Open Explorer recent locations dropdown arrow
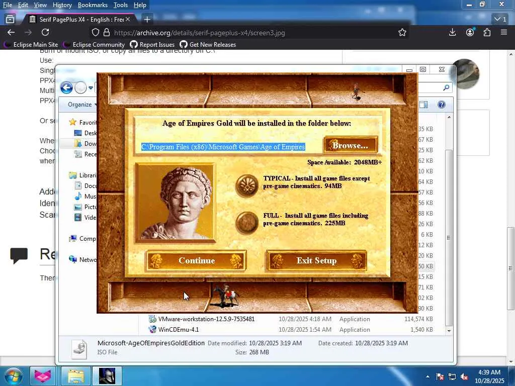Image resolution: width=515 pixels, height=386 pixels. [x=91, y=88]
